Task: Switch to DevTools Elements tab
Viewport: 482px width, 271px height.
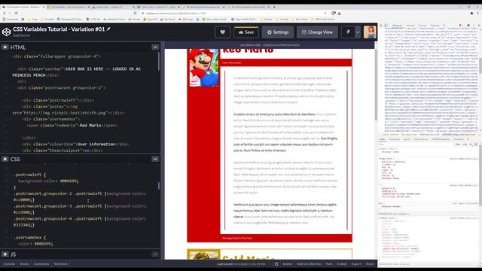Action: (397, 26)
